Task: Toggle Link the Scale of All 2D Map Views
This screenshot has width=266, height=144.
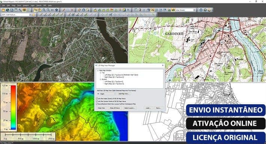Action: (x=97, y=99)
